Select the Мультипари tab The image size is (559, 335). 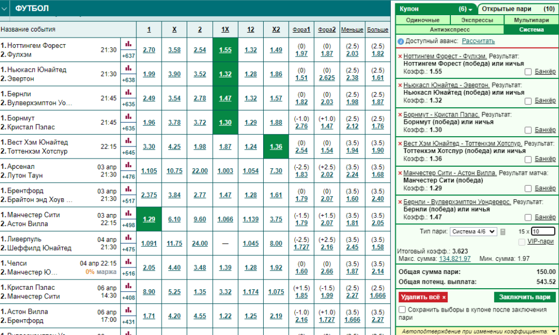531,20
